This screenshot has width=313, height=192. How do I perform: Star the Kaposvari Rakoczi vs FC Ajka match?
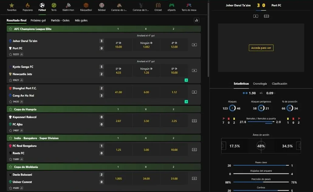pyautogui.click(x=11, y=130)
